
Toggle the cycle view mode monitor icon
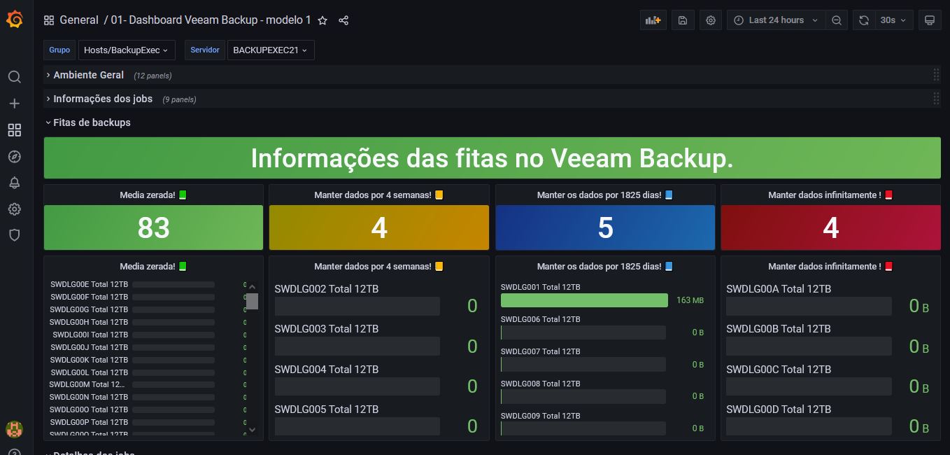coord(930,20)
